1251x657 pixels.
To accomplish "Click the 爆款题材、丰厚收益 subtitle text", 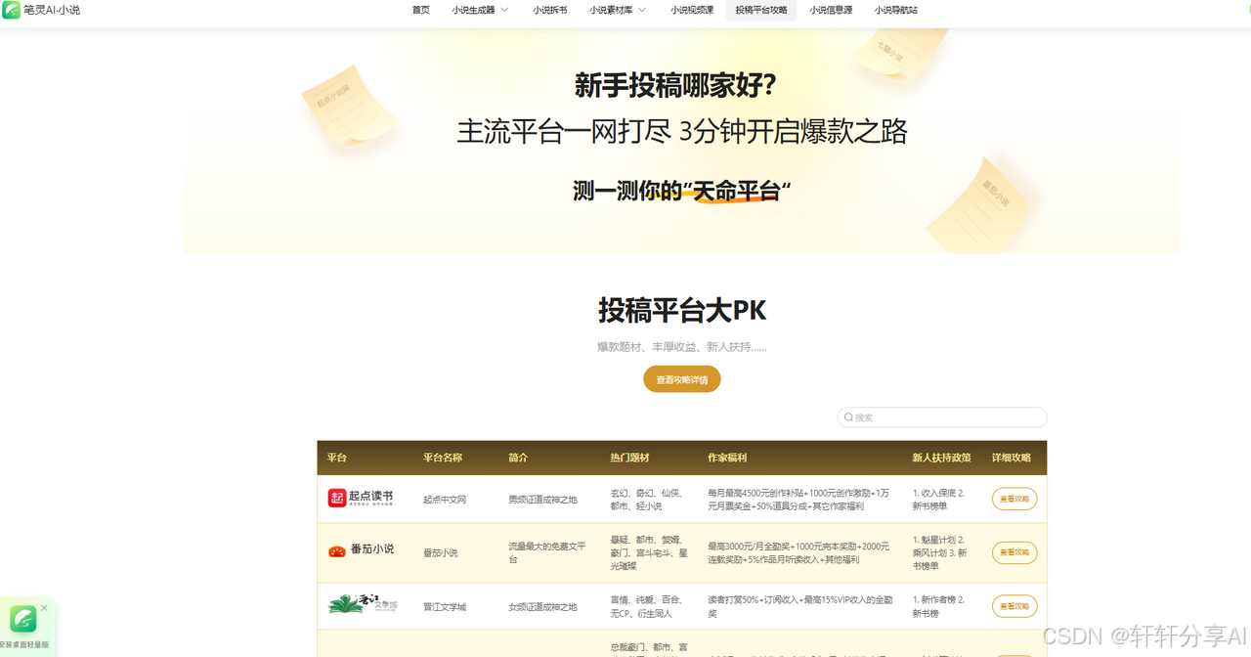I will pyautogui.click(x=682, y=347).
